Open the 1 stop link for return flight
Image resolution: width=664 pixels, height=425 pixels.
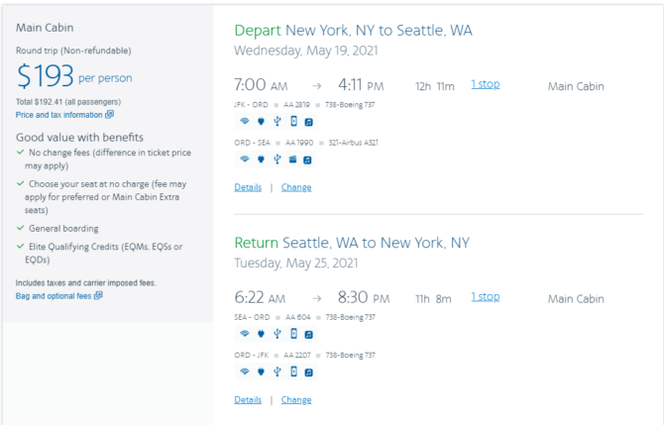(x=486, y=297)
